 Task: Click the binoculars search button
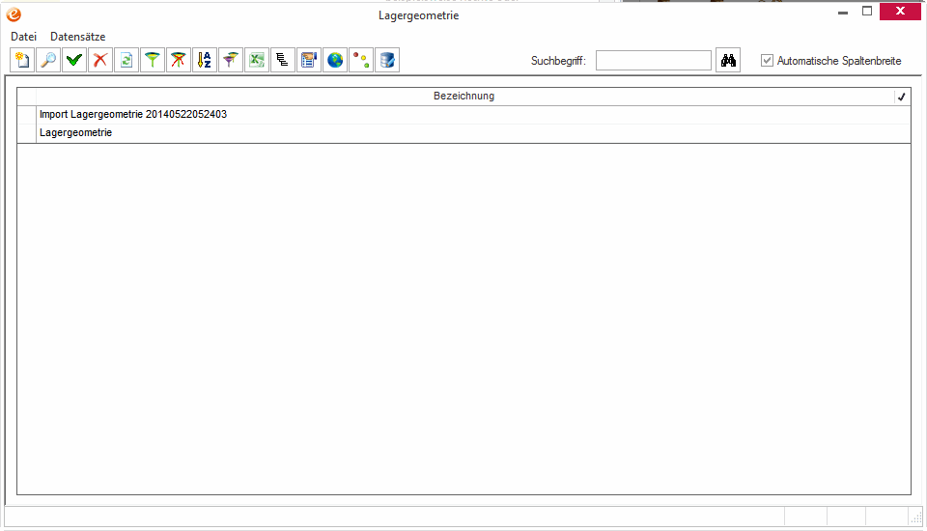pos(728,60)
